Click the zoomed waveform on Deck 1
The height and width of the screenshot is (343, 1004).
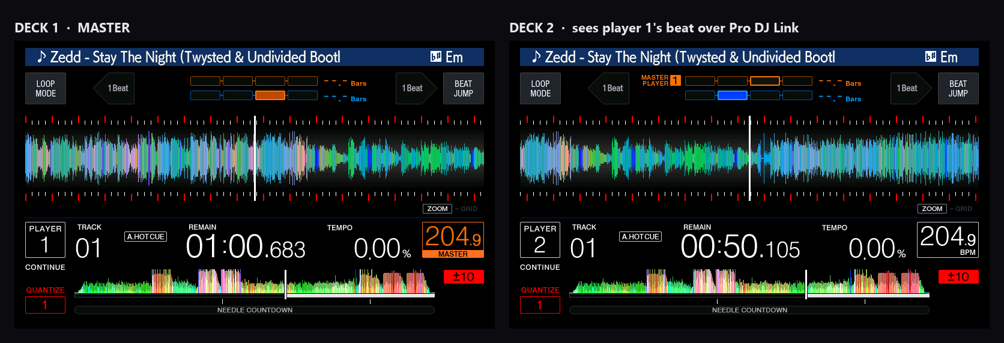pos(255,158)
